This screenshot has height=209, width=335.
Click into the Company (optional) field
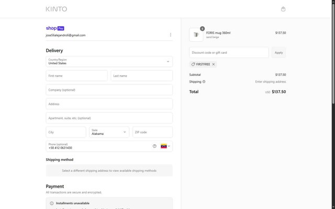(109, 90)
